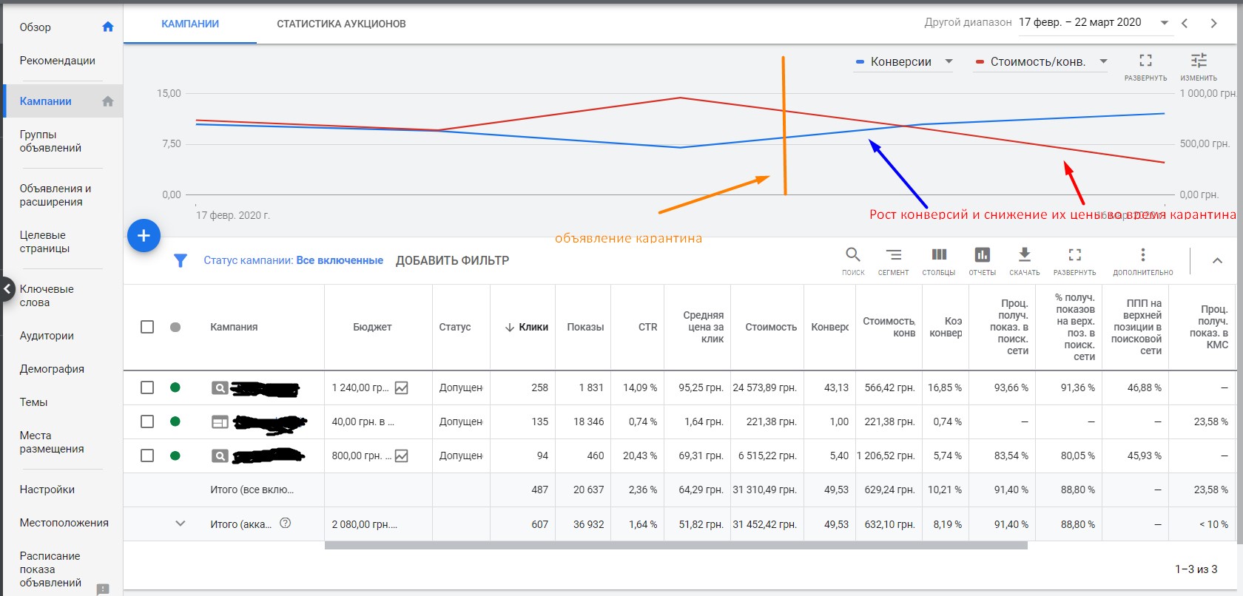Click green status dot in 94 clicks row
This screenshot has width=1243, height=596.
tap(175, 456)
